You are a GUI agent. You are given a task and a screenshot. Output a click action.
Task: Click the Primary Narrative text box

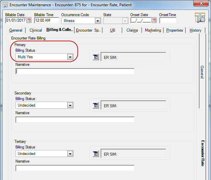(x=75, y=71)
